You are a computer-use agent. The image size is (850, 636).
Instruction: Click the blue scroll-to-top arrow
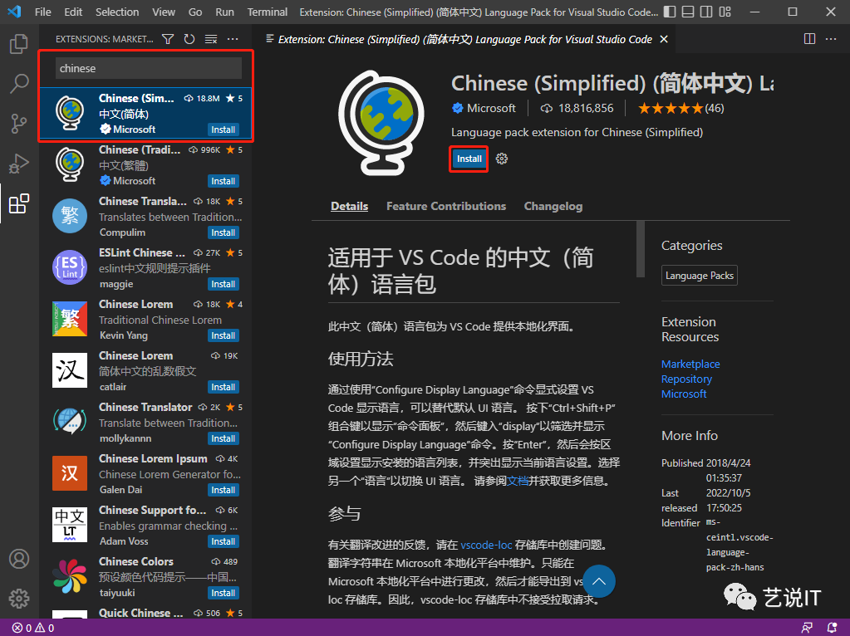tap(599, 581)
